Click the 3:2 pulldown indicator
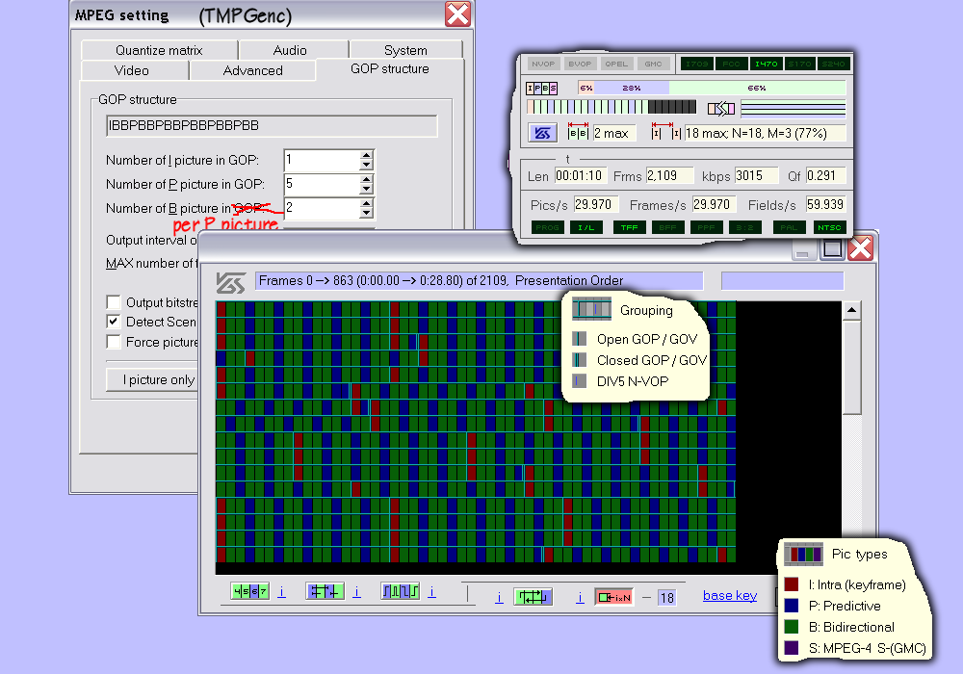This screenshot has height=674, width=963. (x=745, y=228)
